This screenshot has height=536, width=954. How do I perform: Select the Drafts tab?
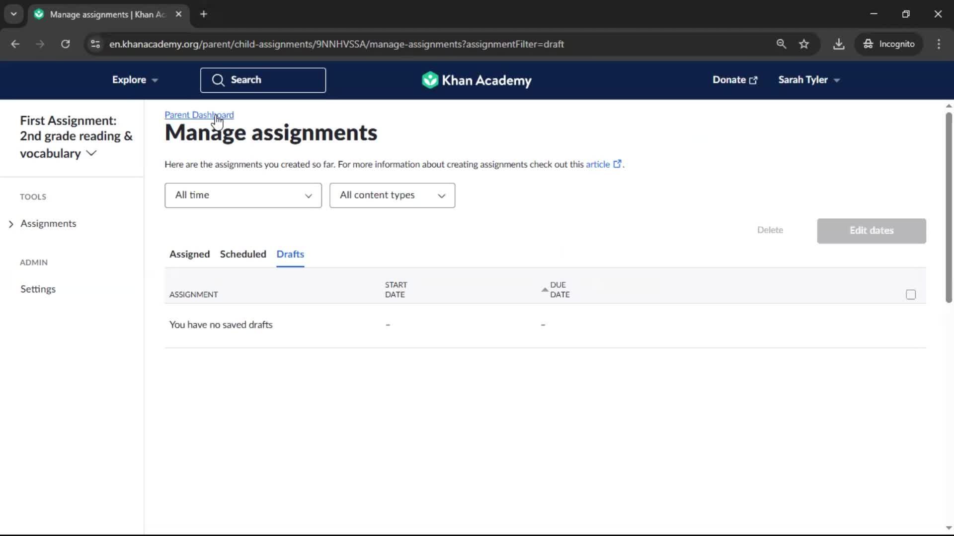click(290, 254)
